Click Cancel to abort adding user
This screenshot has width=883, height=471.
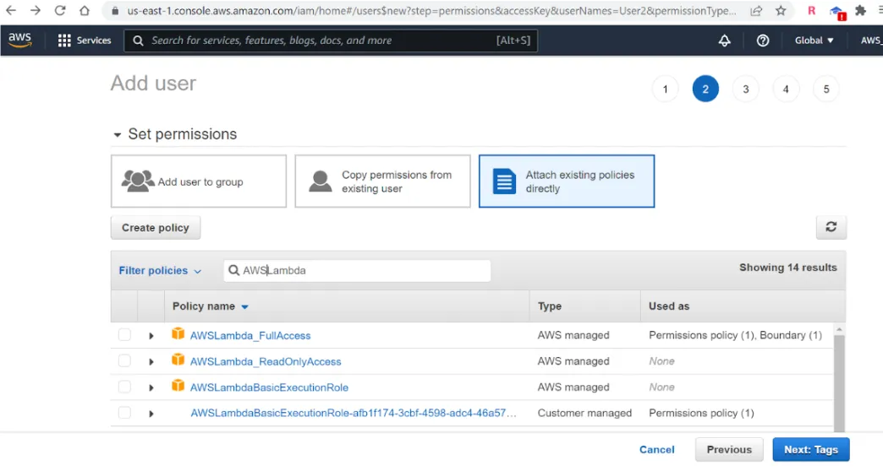(x=656, y=450)
